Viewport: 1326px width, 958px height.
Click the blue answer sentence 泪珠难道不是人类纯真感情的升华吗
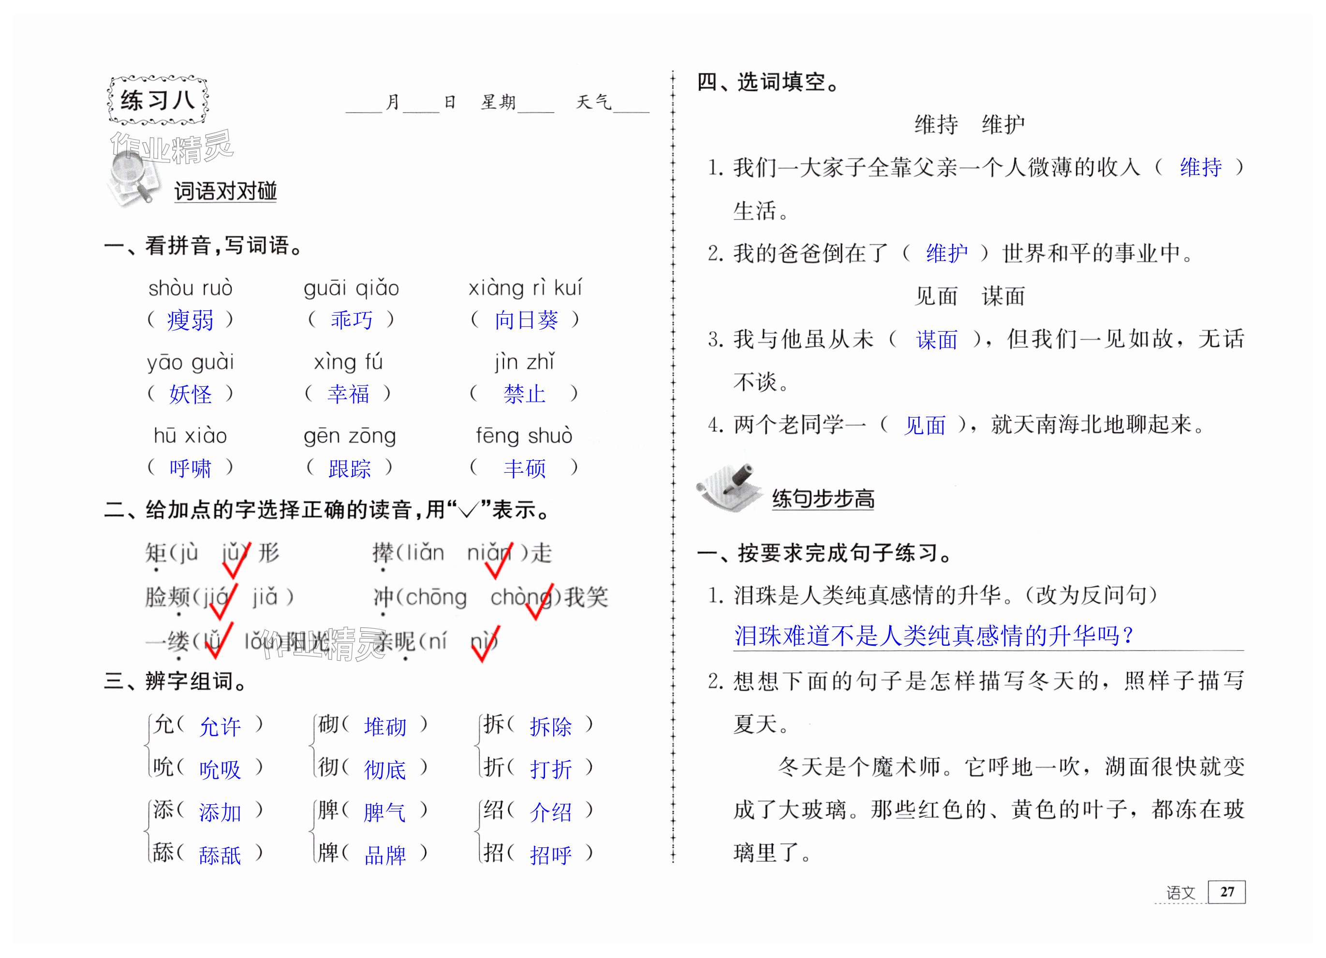pos(934,635)
